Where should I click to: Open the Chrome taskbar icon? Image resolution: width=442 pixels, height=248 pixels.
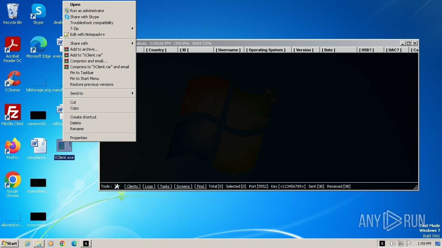click(x=63, y=244)
